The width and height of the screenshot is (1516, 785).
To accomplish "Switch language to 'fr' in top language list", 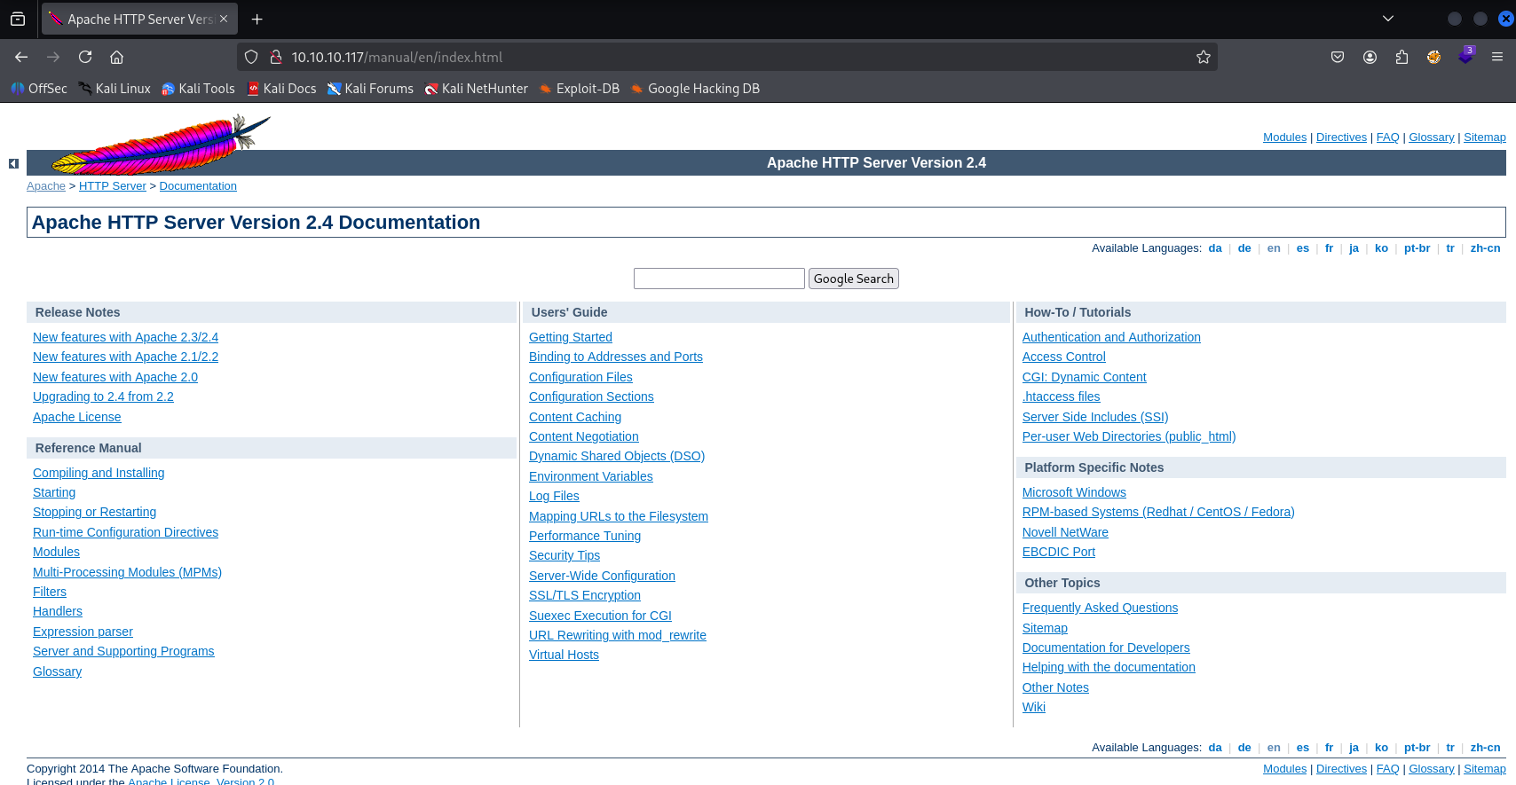I will [x=1329, y=248].
